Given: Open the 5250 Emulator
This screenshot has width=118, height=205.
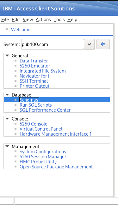Looking at the screenshot, I should [x=35, y=66].
